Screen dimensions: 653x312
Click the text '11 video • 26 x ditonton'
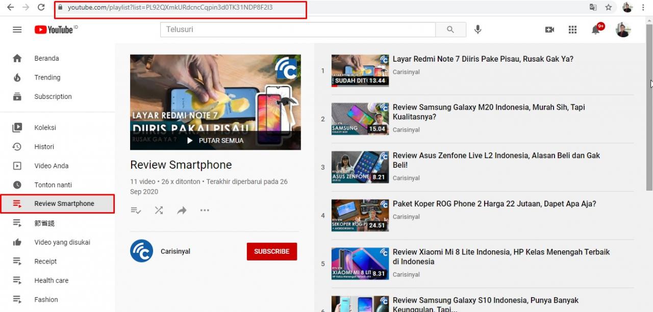[x=165, y=181]
